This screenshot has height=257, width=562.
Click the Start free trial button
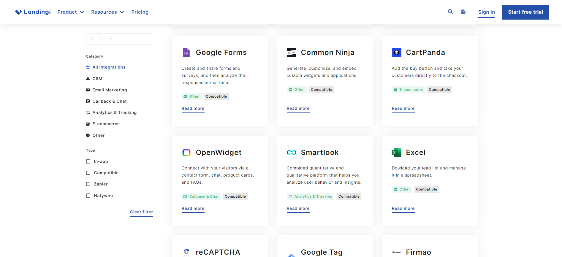click(525, 12)
